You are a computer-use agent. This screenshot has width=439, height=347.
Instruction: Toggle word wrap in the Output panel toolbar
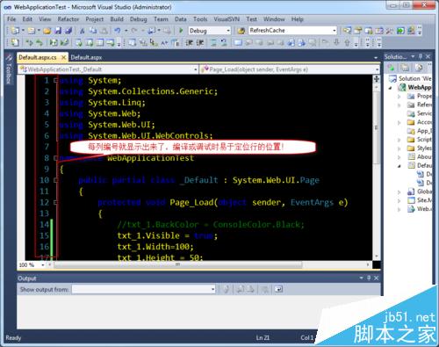278,289
